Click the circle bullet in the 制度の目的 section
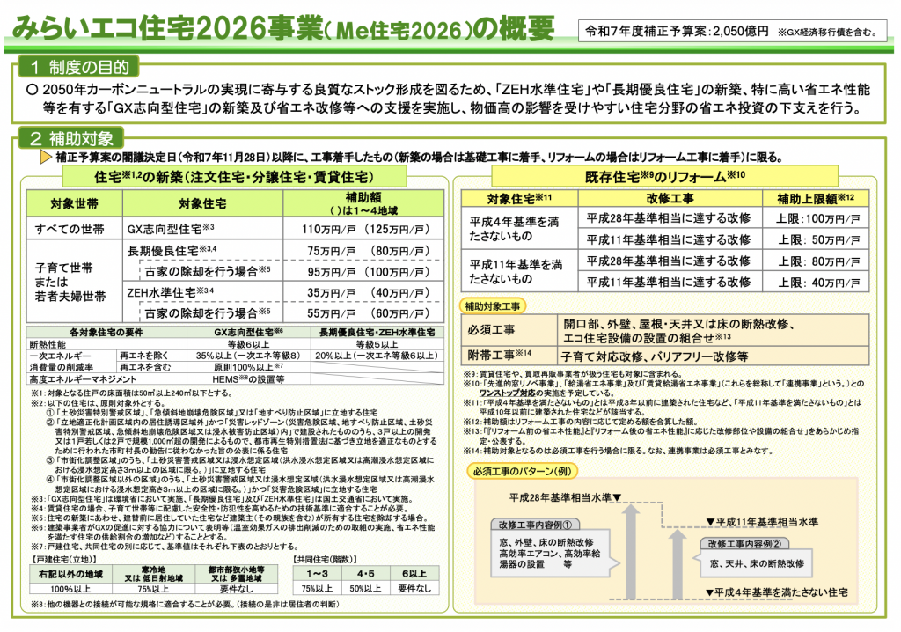 pos(33,91)
